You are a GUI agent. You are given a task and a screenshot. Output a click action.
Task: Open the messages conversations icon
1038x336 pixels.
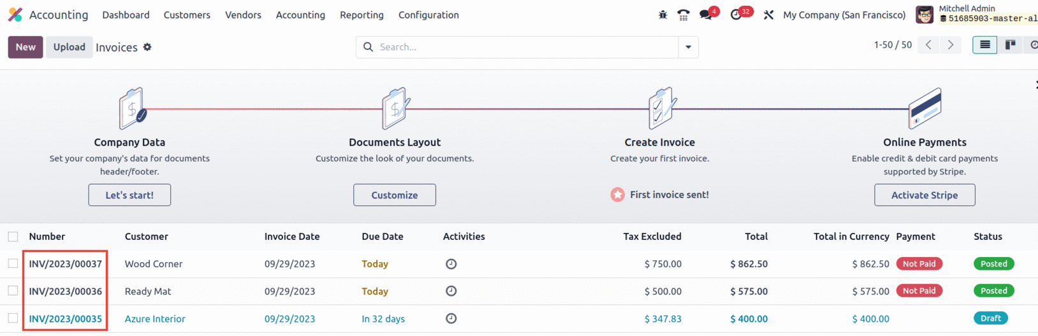point(705,15)
